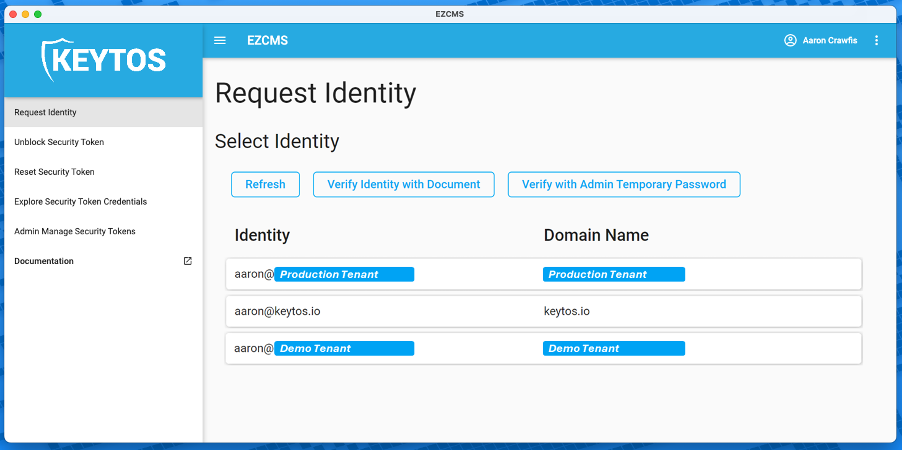Open the hamburger navigation menu
The image size is (902, 450).
click(x=220, y=40)
